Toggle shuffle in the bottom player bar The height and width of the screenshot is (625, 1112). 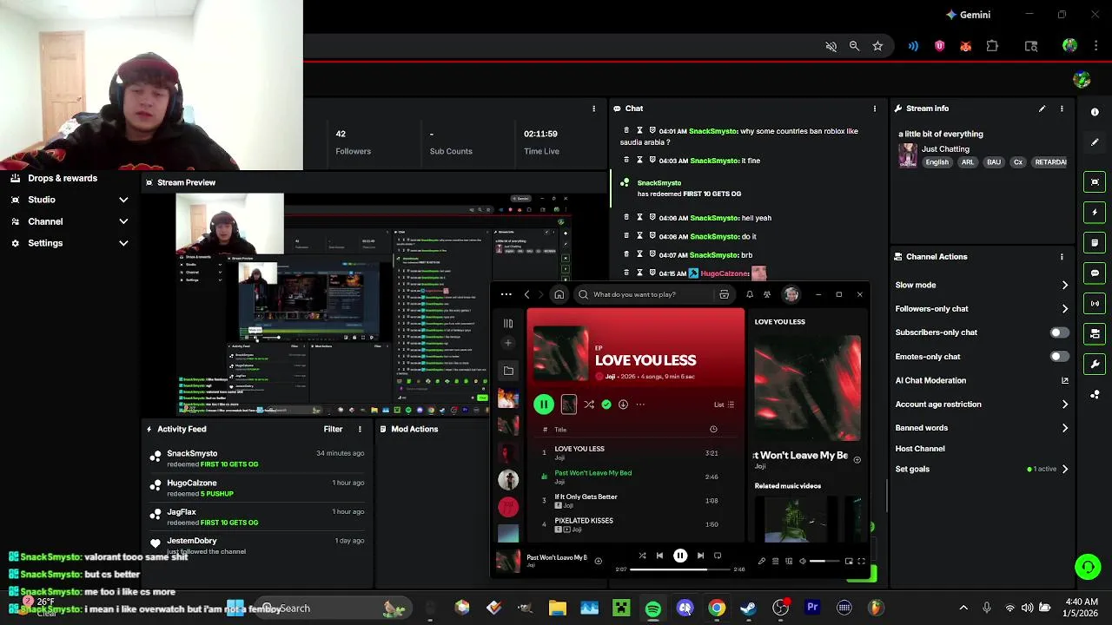click(x=642, y=556)
